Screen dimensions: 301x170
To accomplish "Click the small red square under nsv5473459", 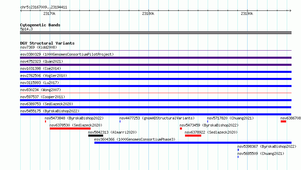I will [181, 129].
